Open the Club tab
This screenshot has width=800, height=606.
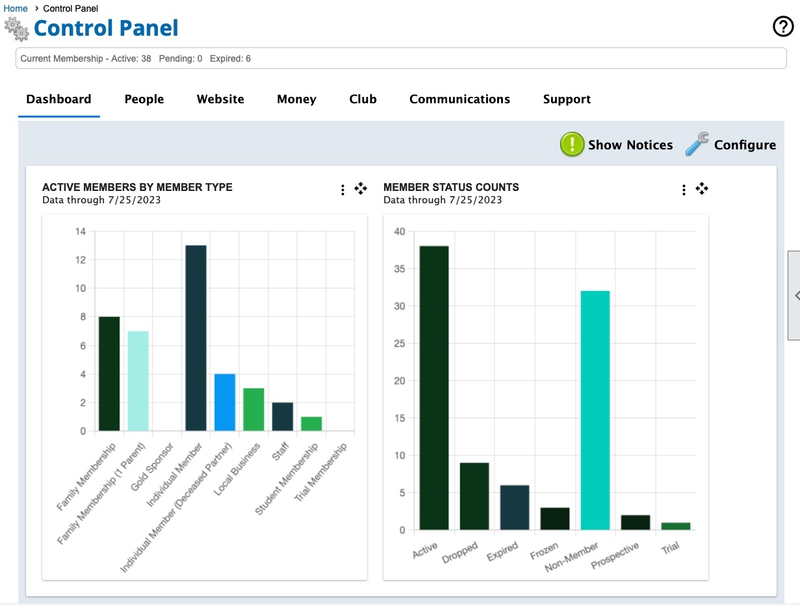pyautogui.click(x=363, y=99)
